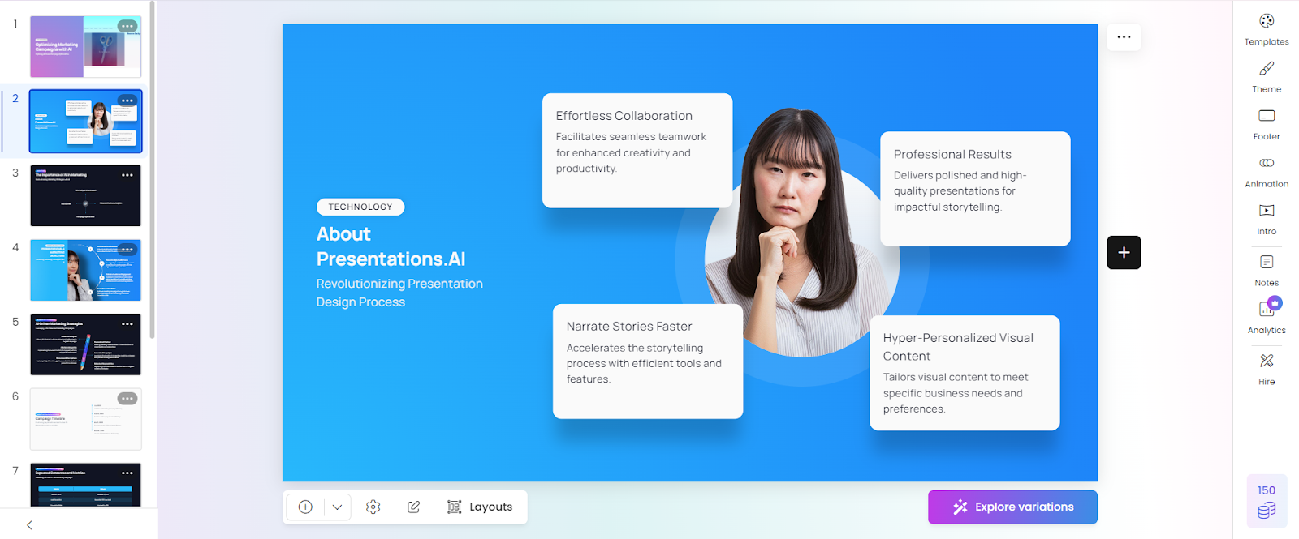Click the Explore variations button
This screenshot has width=1299, height=539.
click(x=1012, y=507)
